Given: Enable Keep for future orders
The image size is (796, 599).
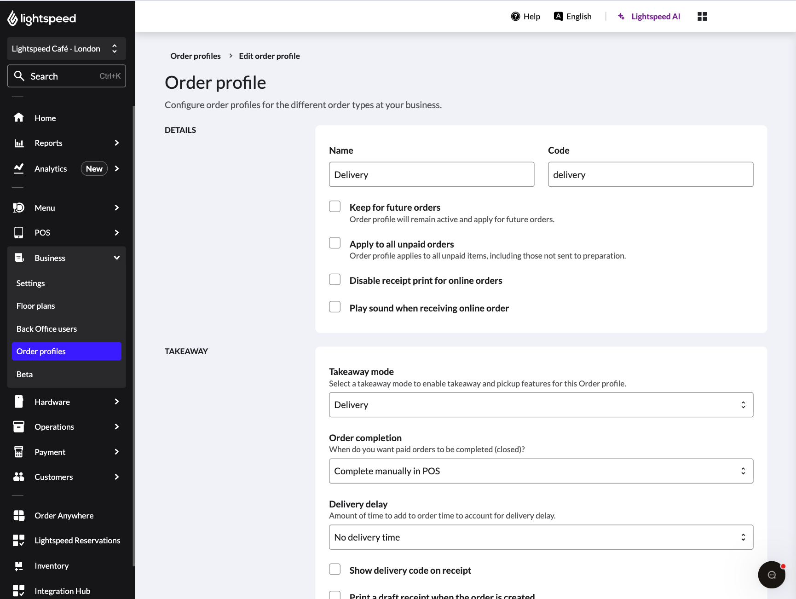Looking at the screenshot, I should pos(335,206).
